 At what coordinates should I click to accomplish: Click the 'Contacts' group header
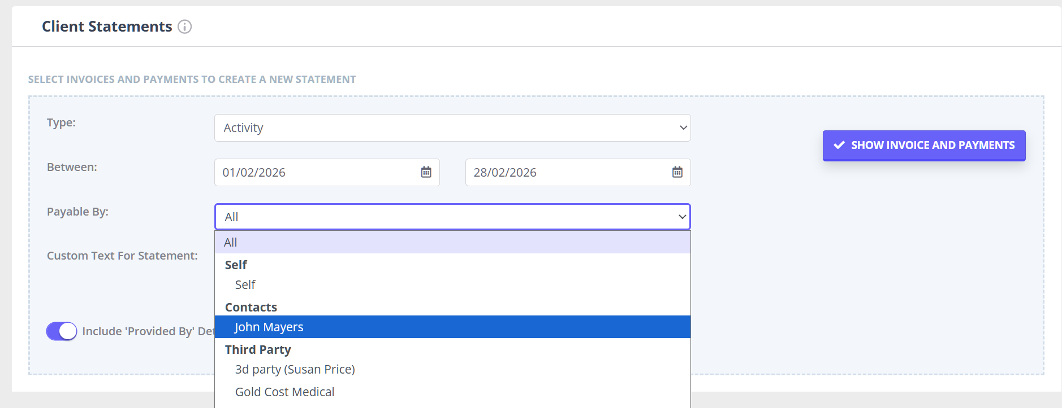[x=251, y=308]
